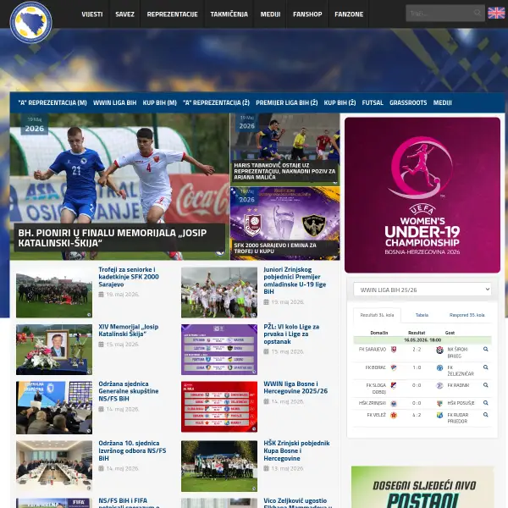Screen dimensions: 508x508
Task: Open FK Sarajevo match details magnifier icon
Action: click(x=486, y=349)
